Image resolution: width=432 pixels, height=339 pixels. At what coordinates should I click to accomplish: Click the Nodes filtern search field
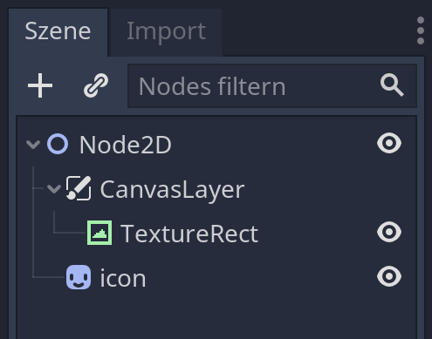pyautogui.click(x=272, y=86)
